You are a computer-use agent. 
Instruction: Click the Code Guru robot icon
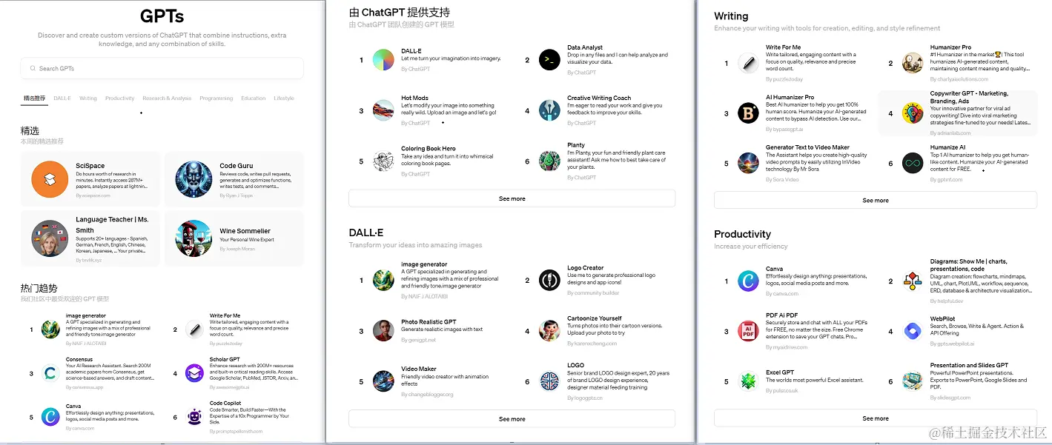(x=193, y=179)
